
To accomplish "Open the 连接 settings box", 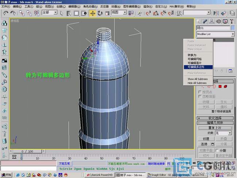I will click(213, 144).
